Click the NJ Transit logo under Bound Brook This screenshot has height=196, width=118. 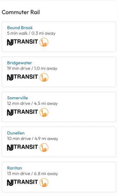tap(23, 42)
